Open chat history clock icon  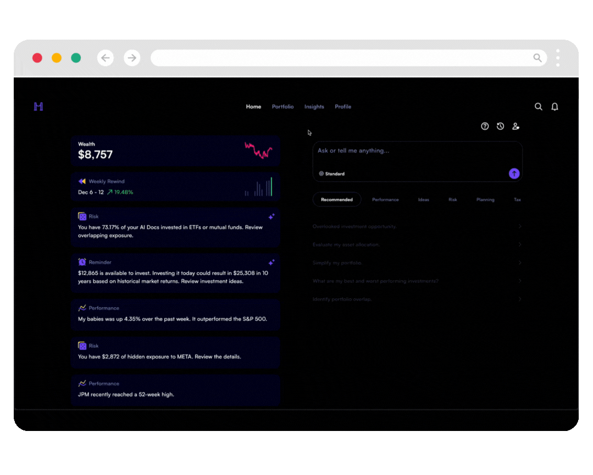pyautogui.click(x=500, y=126)
